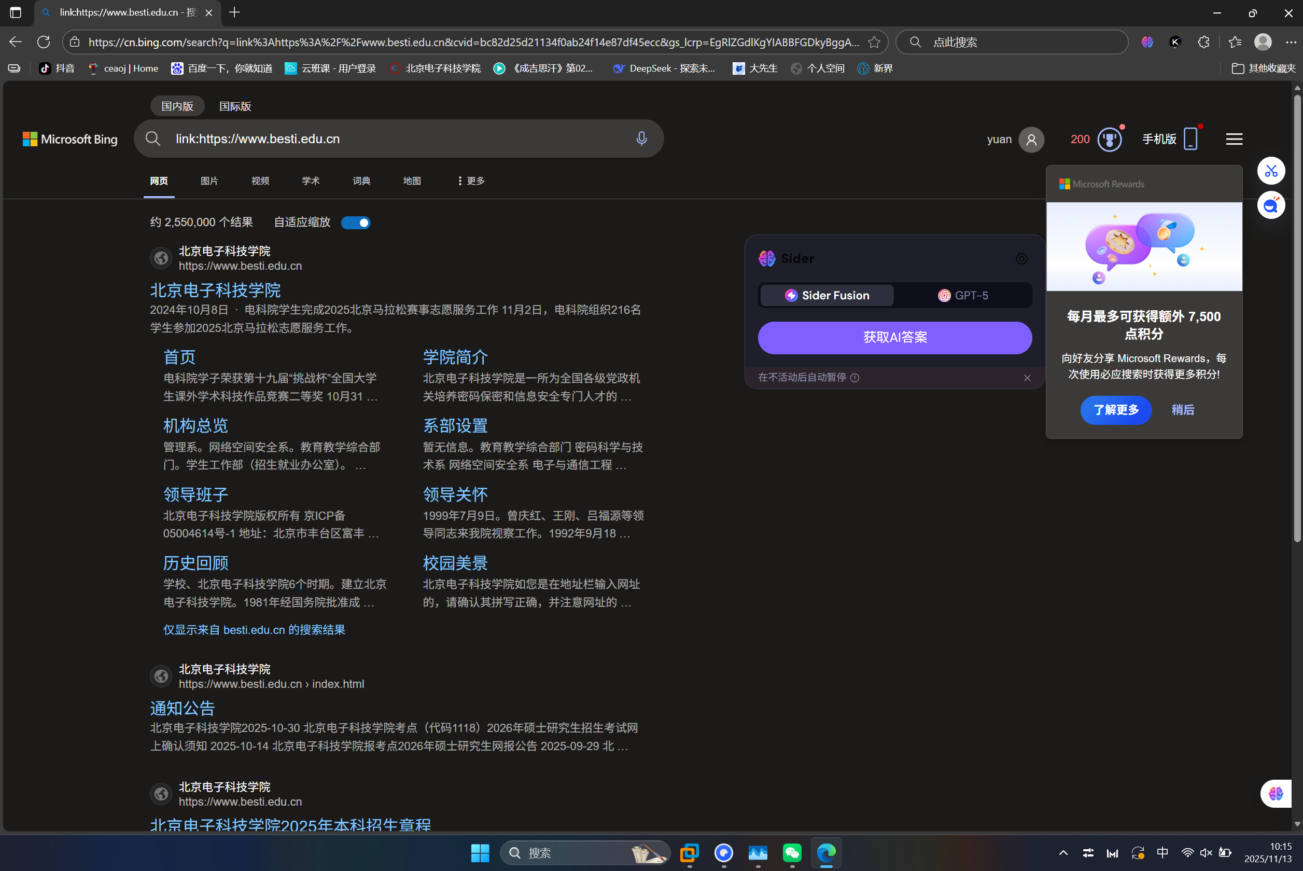This screenshot has width=1303, height=871.
Task: Open DeepSeek from the favorites bar
Action: (664, 68)
